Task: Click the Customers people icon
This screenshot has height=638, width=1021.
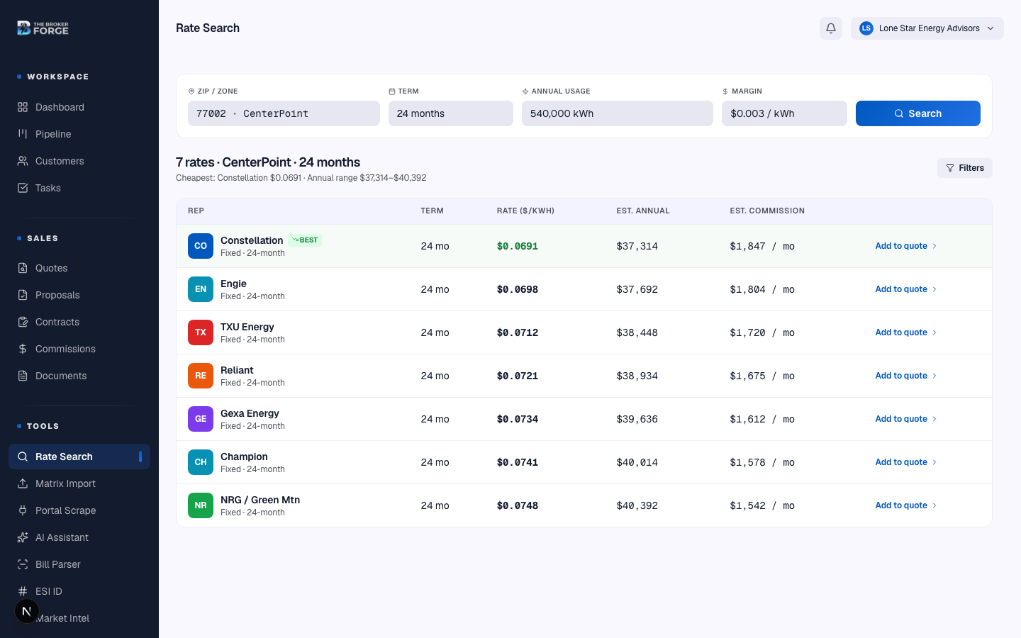Action: tap(23, 161)
